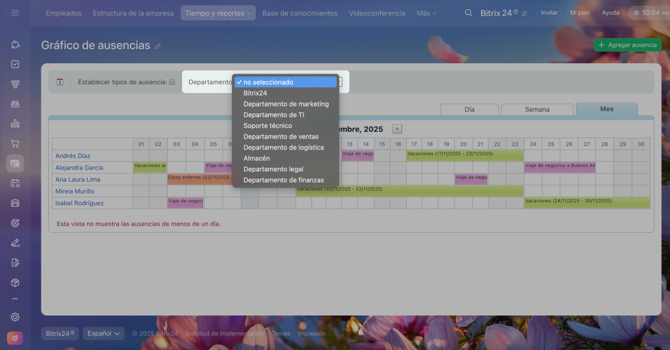Screen dimensions: 670x350
Task: Open Andrés Díaz employee link
Action: tap(73, 156)
